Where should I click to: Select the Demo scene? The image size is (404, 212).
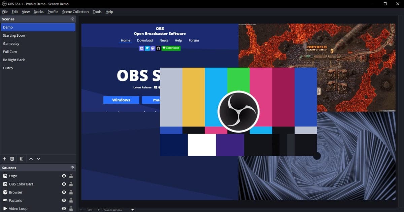38,27
